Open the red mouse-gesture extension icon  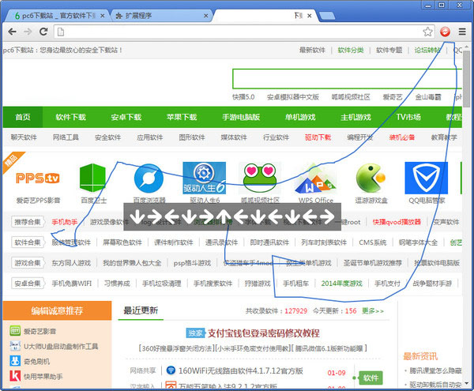(x=445, y=32)
